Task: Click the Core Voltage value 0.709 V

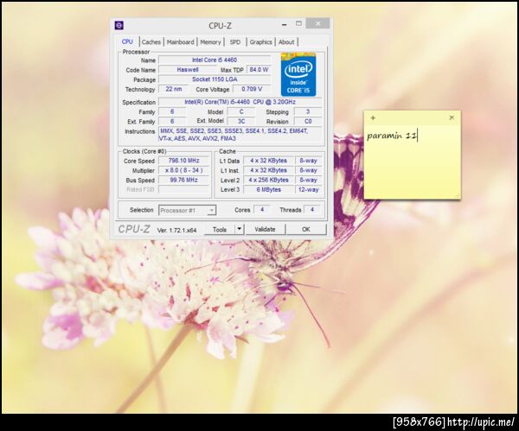Action: [x=252, y=89]
